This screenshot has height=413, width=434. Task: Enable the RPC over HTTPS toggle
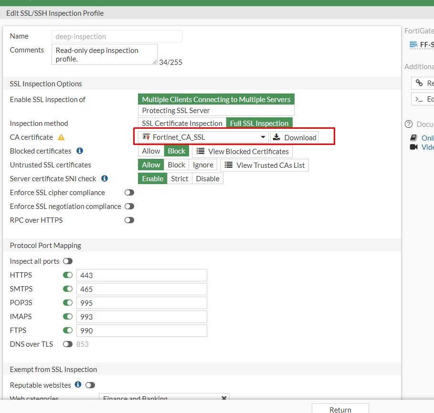tap(129, 220)
